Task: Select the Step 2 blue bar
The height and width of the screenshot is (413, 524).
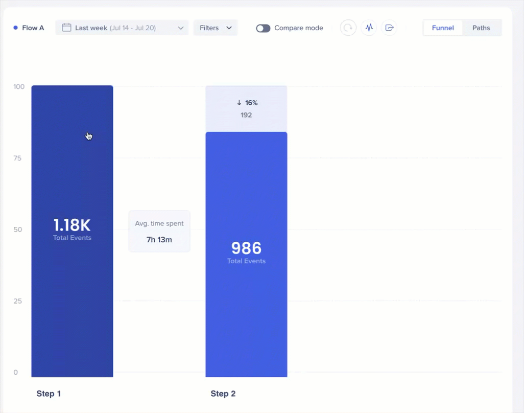Action: (x=246, y=255)
